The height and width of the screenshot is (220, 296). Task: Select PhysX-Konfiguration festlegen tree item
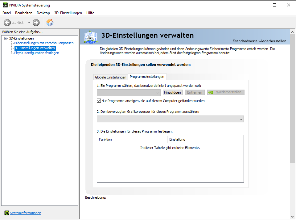(37, 53)
